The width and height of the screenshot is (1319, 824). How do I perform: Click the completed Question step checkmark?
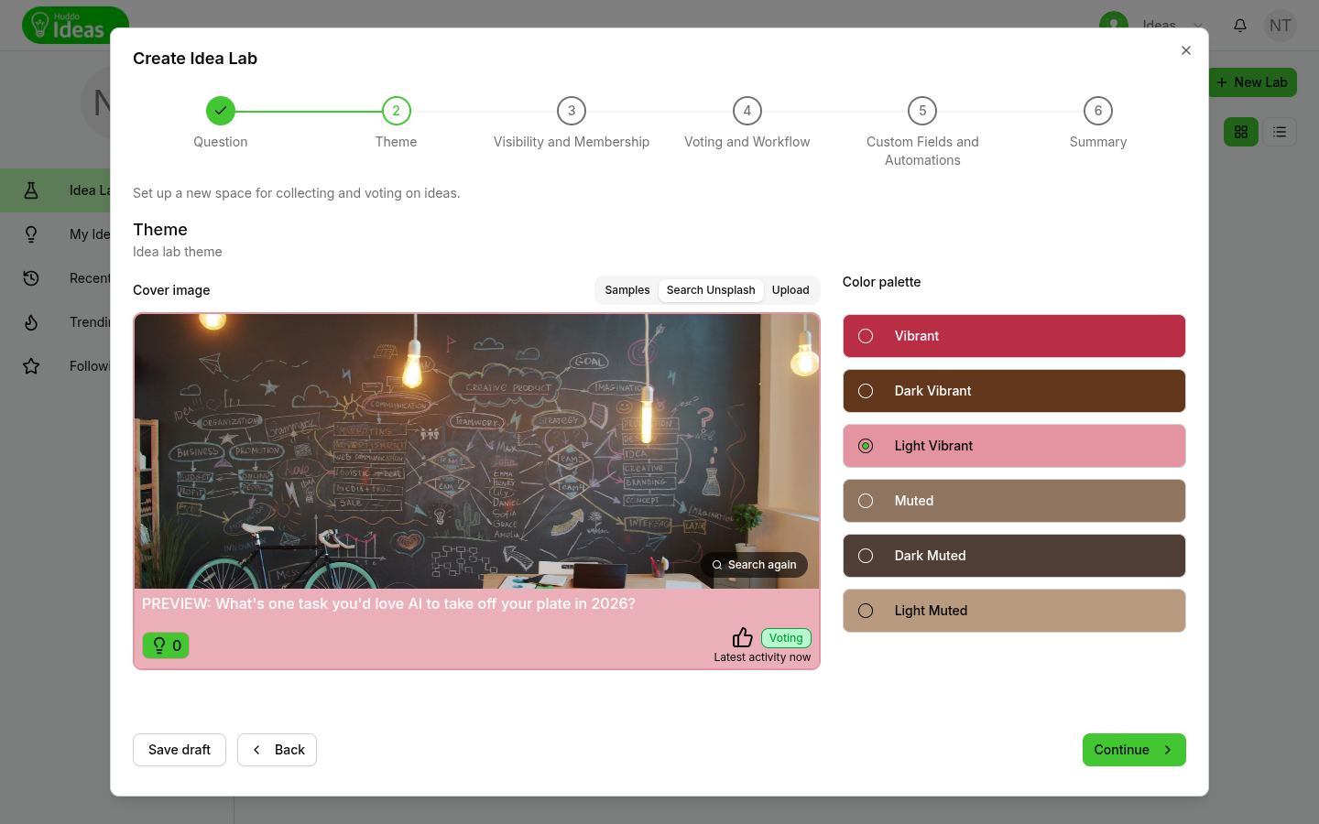tap(221, 111)
